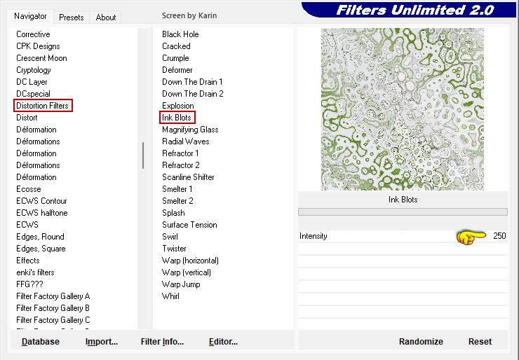Open the About tab
Screen dimensions: 519x360
[x=106, y=17]
